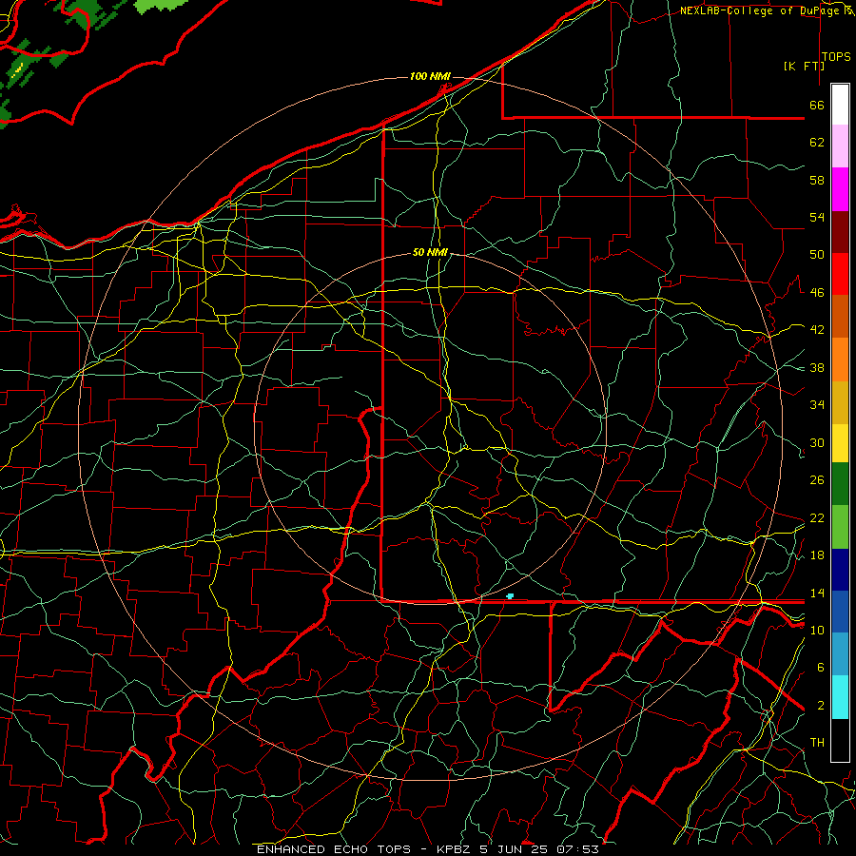Click the light green 26 kft swatch
This screenshot has width=856, height=856.
840,527
